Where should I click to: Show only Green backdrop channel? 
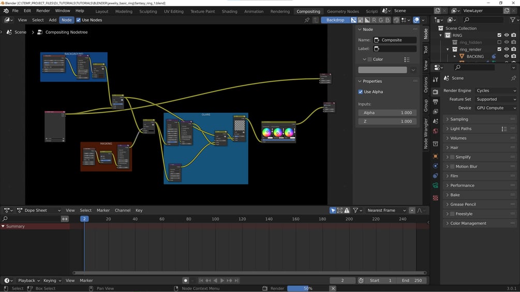[x=381, y=20]
